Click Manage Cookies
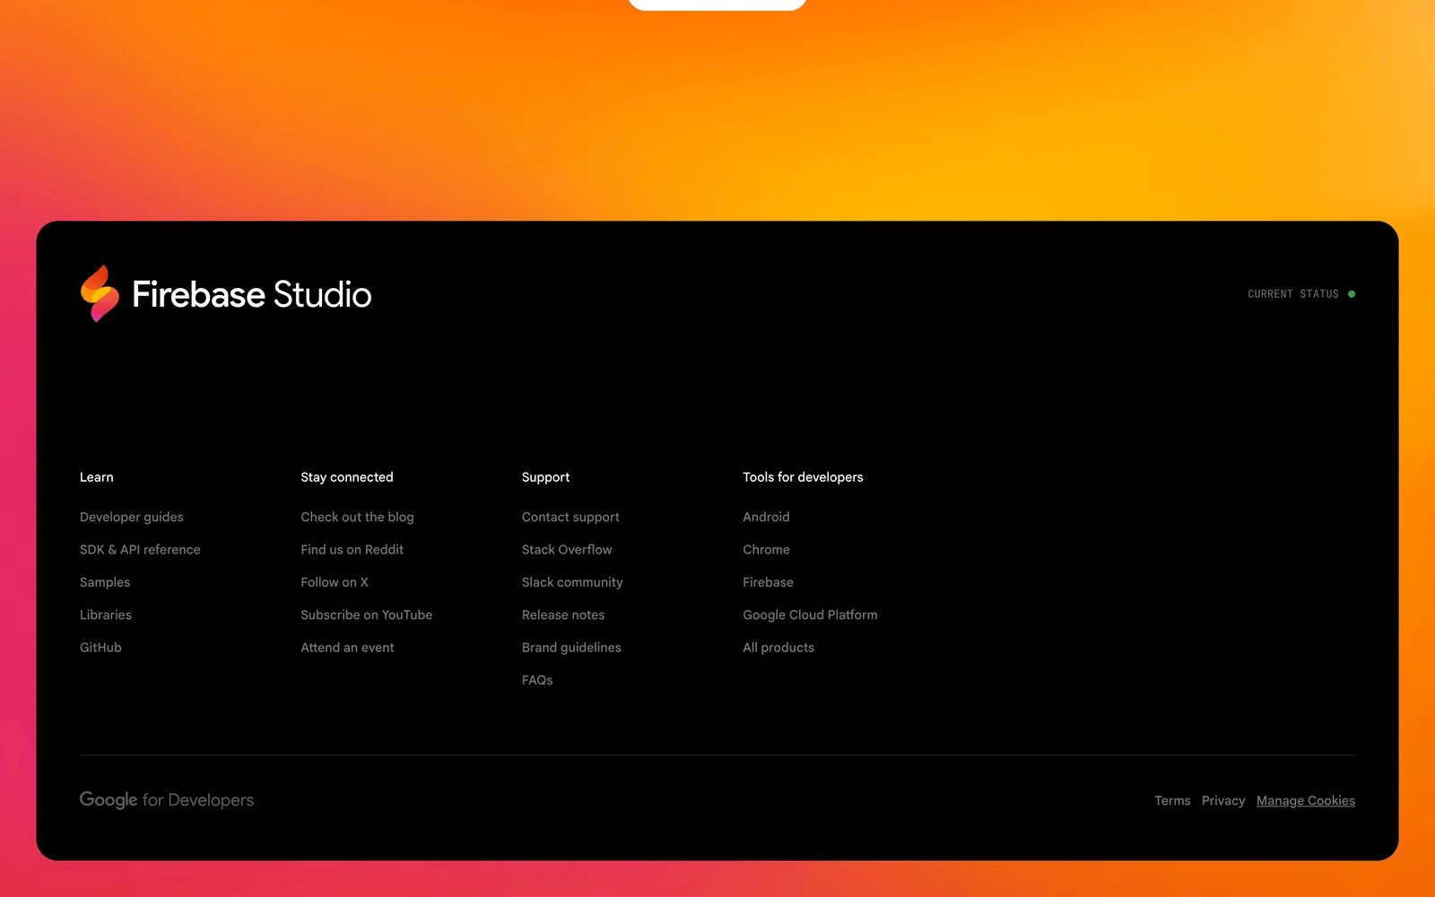Screen dimensions: 1435x897 tap(1306, 801)
